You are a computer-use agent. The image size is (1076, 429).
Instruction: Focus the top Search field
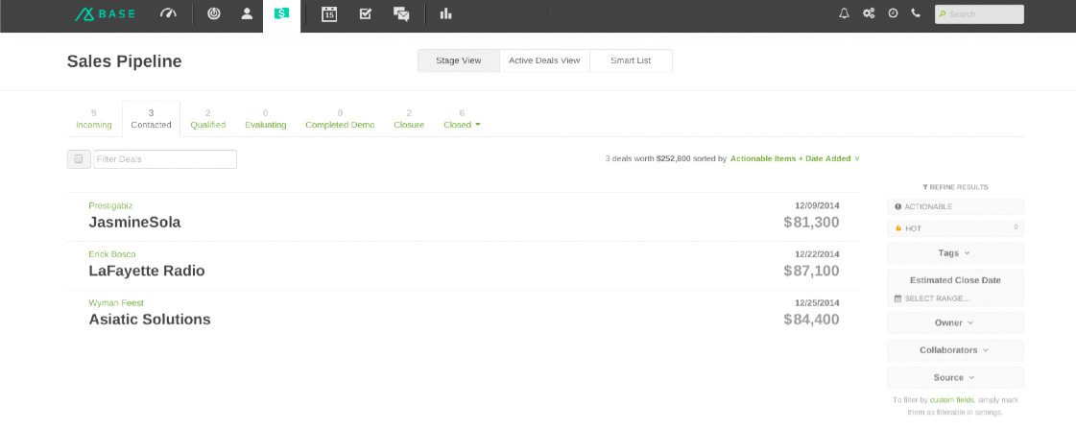(x=979, y=14)
